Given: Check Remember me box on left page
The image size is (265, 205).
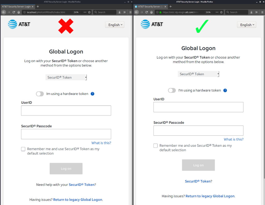Looking at the screenshot, I should (x=23, y=149).
